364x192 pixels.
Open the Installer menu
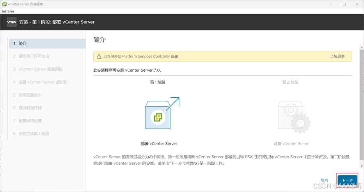pos(8,11)
